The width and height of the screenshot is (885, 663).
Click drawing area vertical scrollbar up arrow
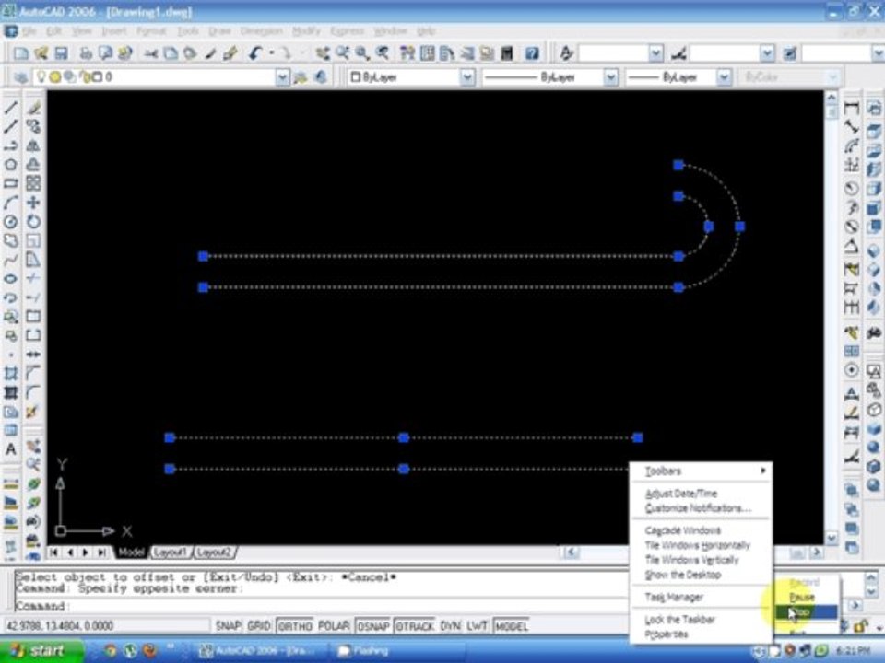click(831, 99)
